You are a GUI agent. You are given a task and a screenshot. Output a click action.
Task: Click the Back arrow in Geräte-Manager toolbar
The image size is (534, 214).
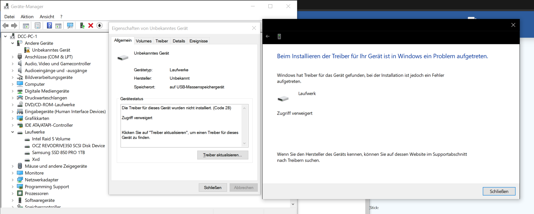(x=6, y=26)
